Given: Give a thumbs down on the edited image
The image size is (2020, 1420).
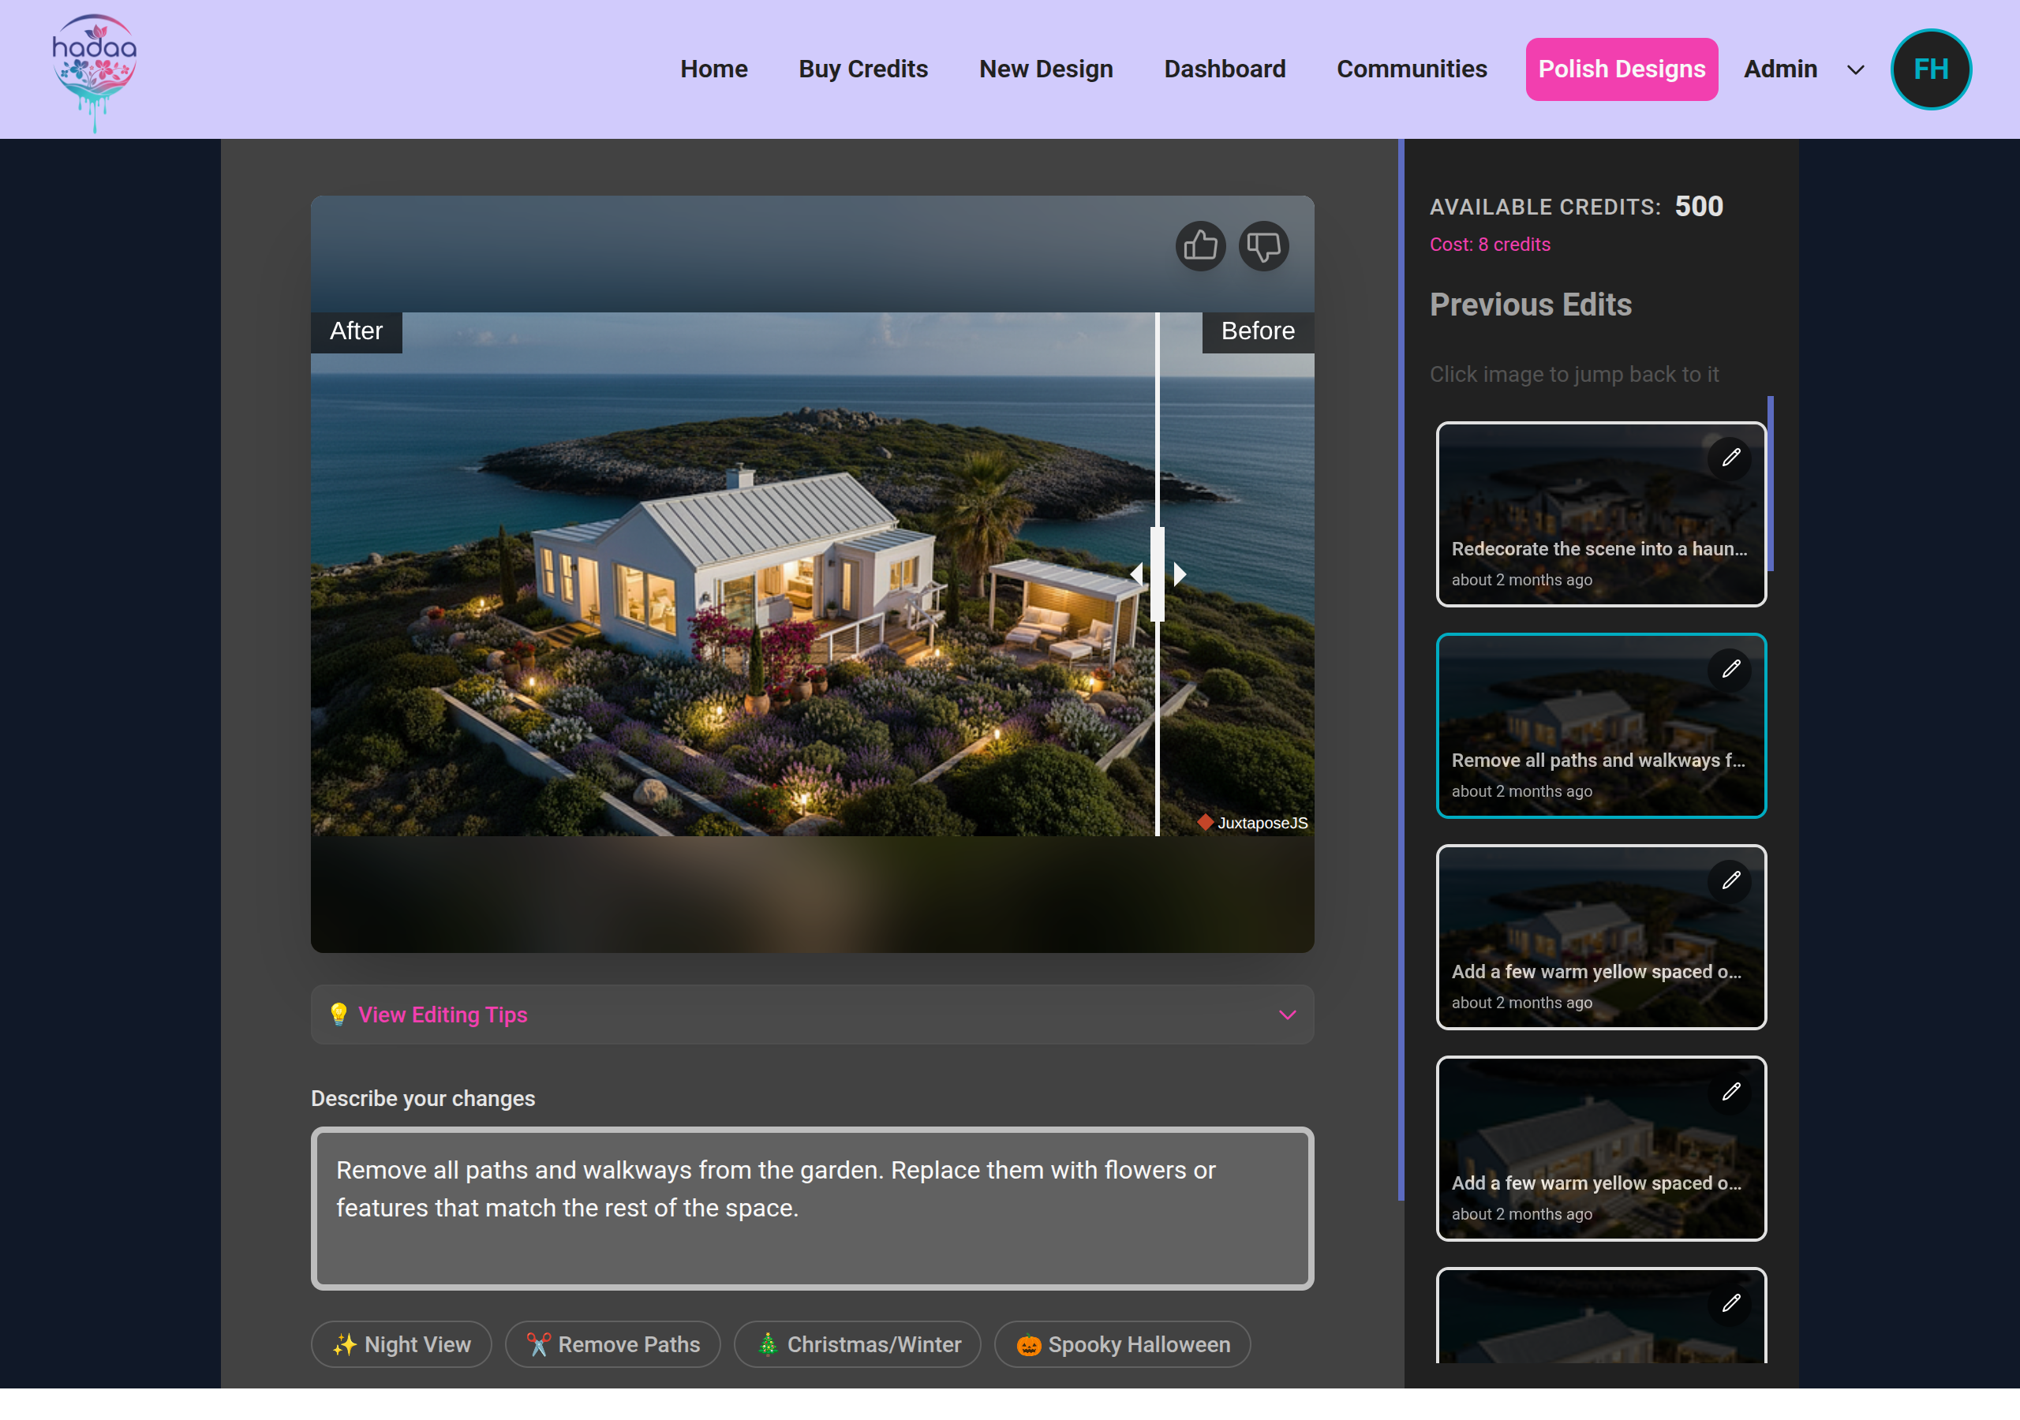Looking at the screenshot, I should 1263,246.
